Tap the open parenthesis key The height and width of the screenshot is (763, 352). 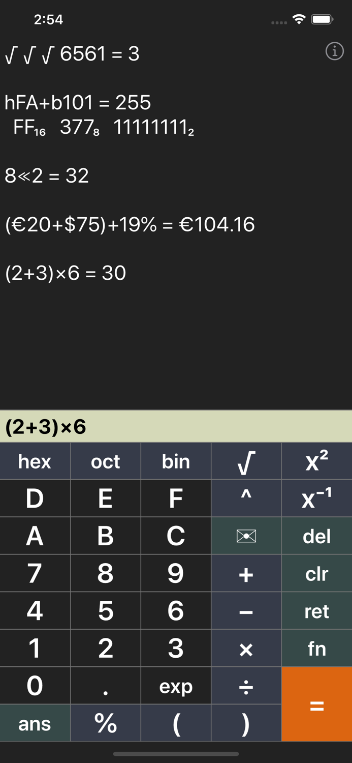click(176, 723)
